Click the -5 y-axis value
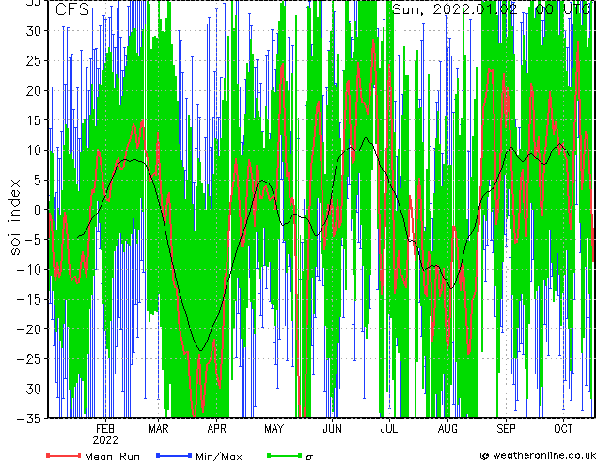The image size is (596, 461). 35,240
